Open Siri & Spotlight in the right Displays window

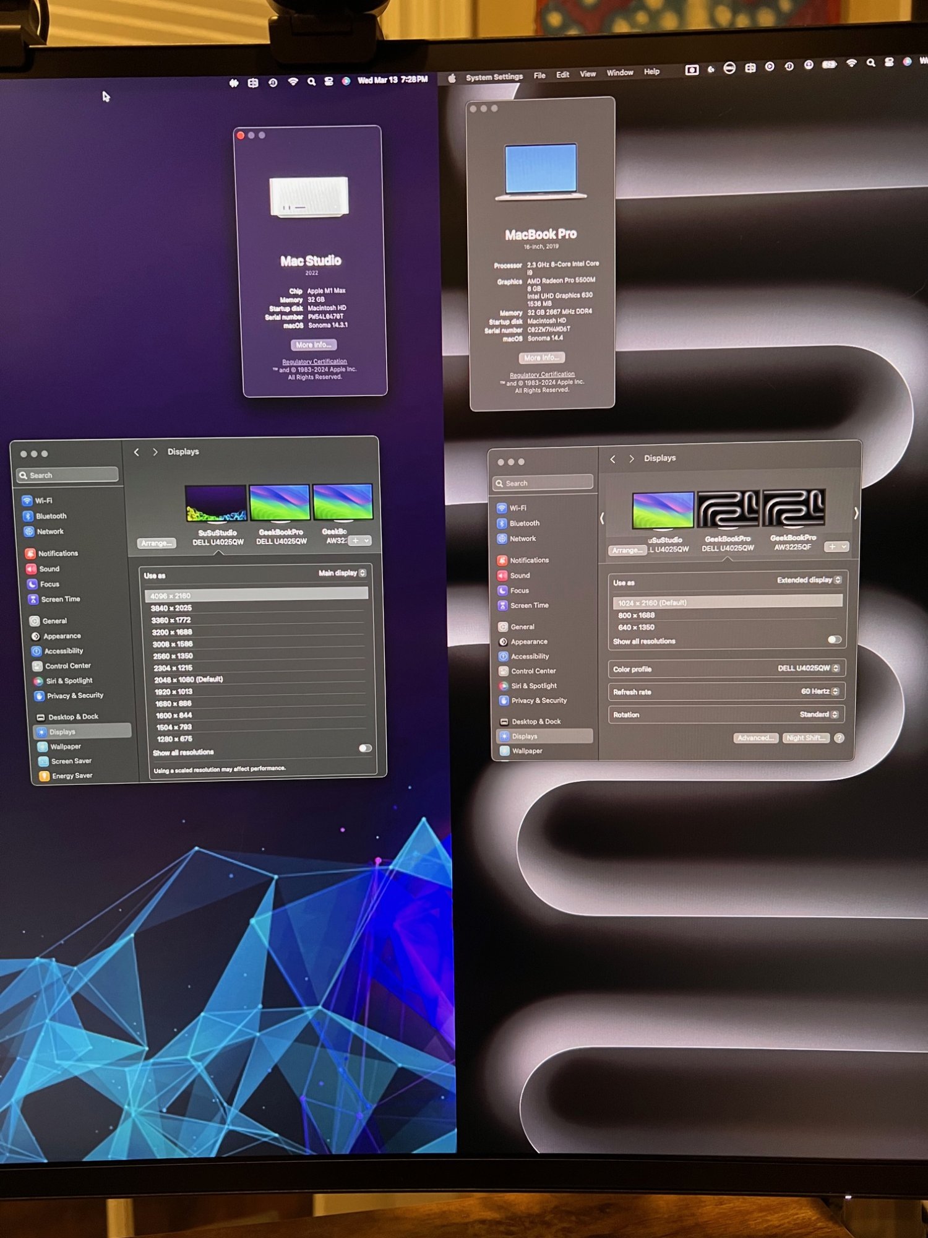coord(528,686)
